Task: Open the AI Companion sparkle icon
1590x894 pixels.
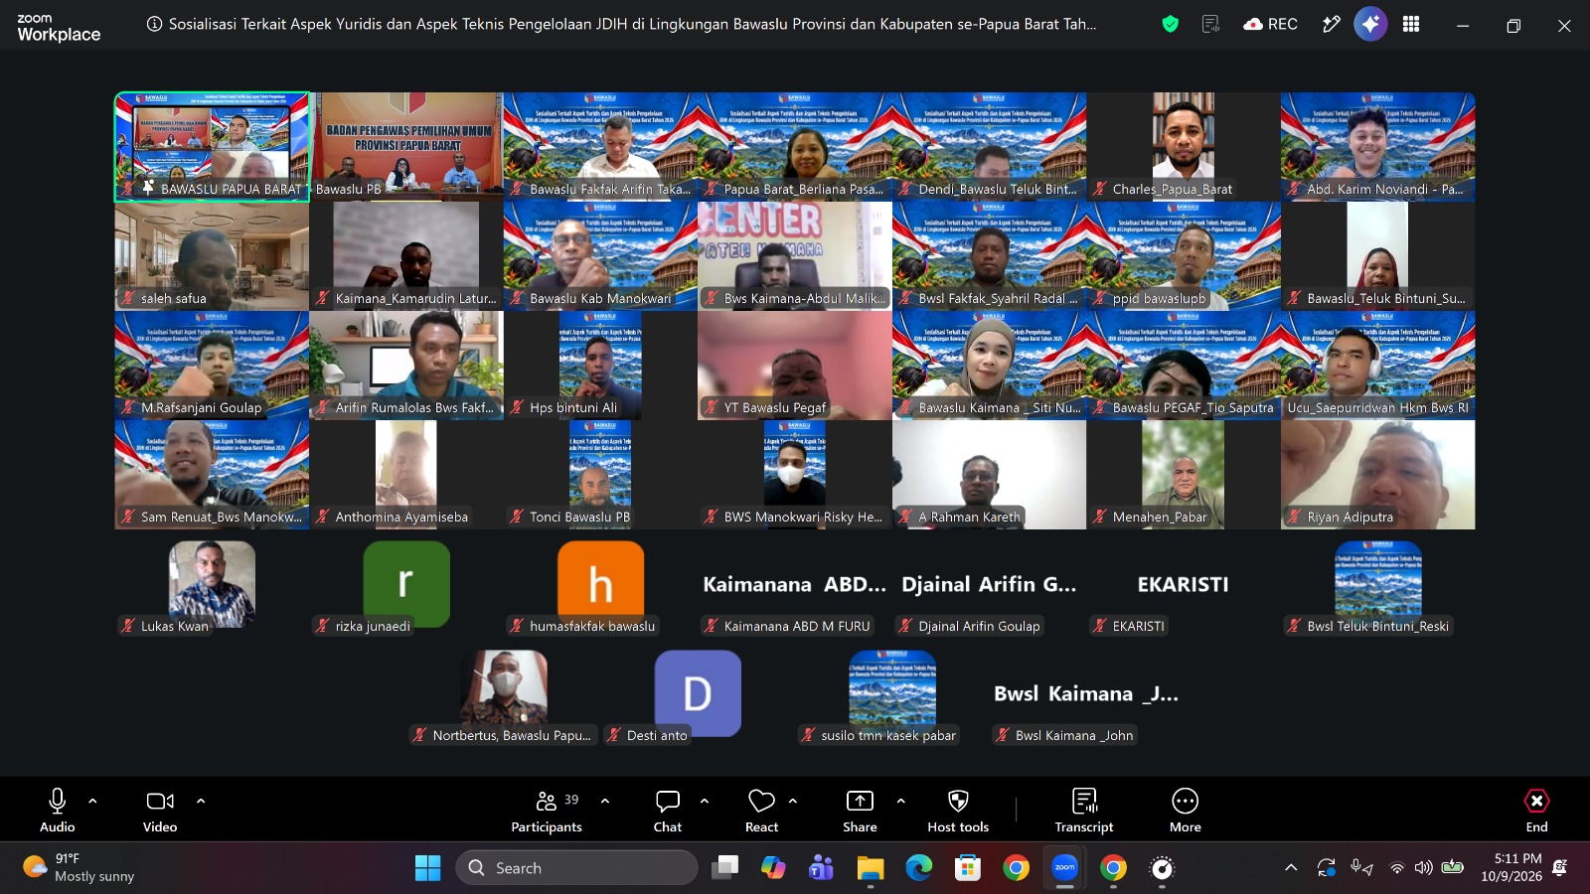Action: 1370,24
